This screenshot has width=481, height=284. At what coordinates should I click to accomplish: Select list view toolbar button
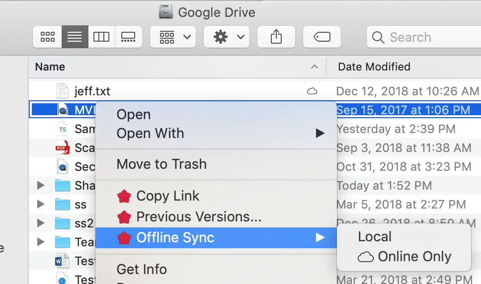point(75,37)
